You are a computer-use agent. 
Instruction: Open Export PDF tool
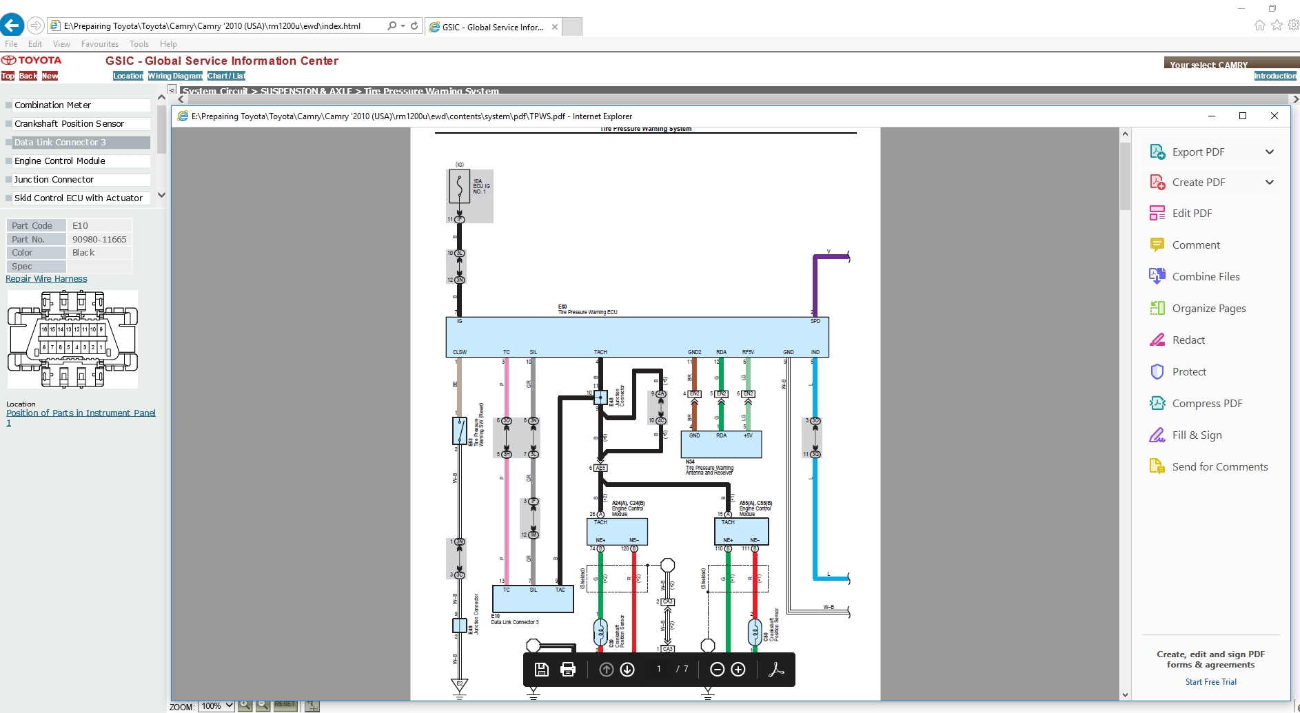coord(1198,152)
